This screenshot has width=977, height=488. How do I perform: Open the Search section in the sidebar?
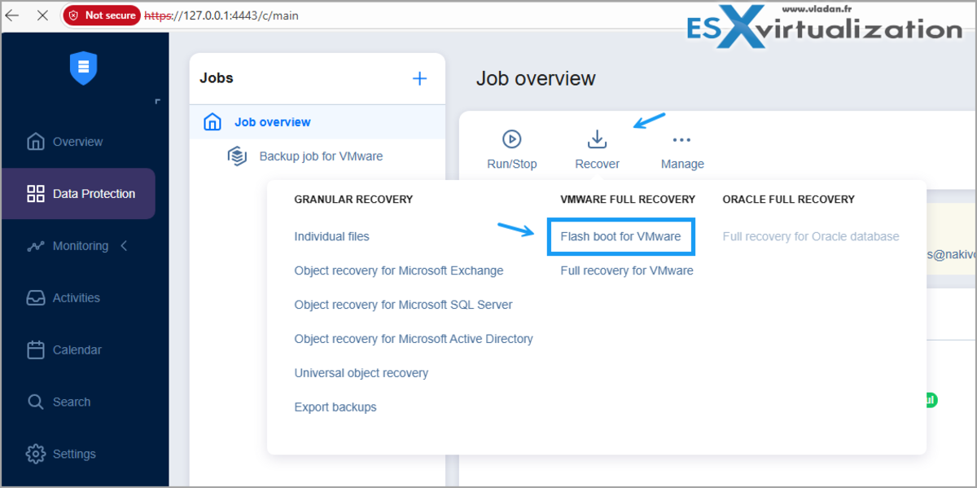pos(36,402)
